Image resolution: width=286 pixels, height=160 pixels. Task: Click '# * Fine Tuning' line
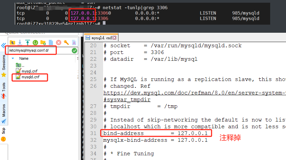pyautogui.click(x=129, y=154)
